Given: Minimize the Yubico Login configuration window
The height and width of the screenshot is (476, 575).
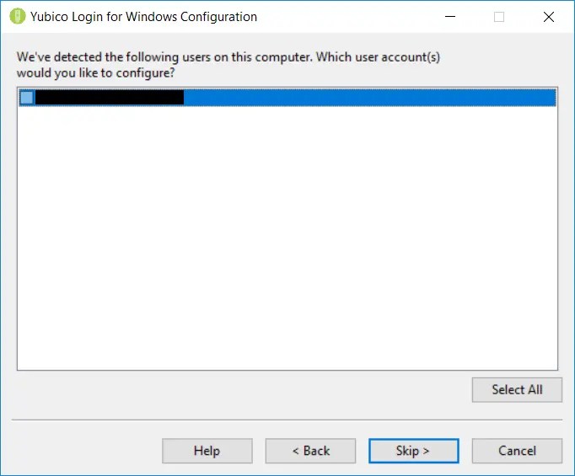Looking at the screenshot, I should [450, 17].
